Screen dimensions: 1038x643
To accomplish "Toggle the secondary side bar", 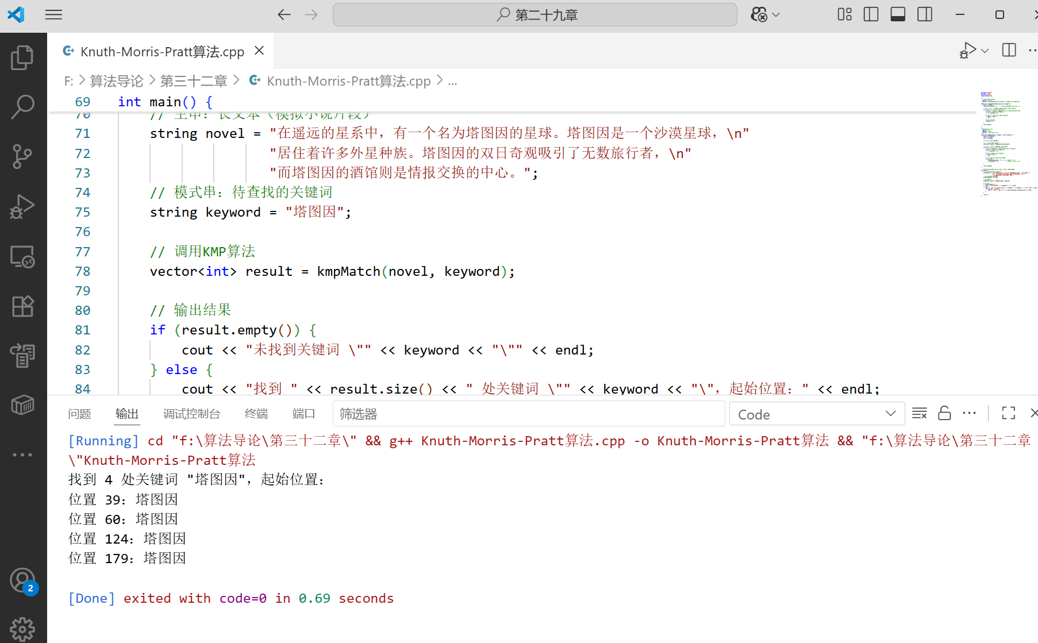I will click(925, 15).
